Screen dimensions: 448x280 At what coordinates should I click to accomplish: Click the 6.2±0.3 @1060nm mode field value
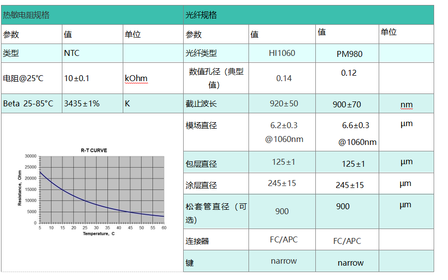[284, 132]
